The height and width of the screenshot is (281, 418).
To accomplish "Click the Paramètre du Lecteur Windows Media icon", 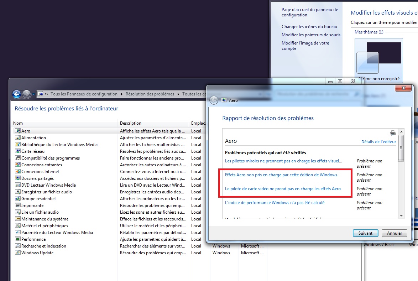I will coord(18,232).
